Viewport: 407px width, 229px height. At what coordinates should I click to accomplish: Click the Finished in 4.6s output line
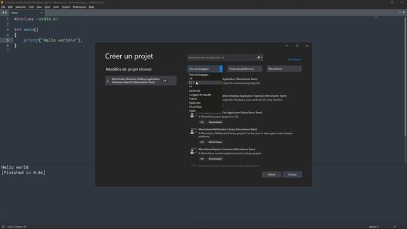[x=24, y=172]
